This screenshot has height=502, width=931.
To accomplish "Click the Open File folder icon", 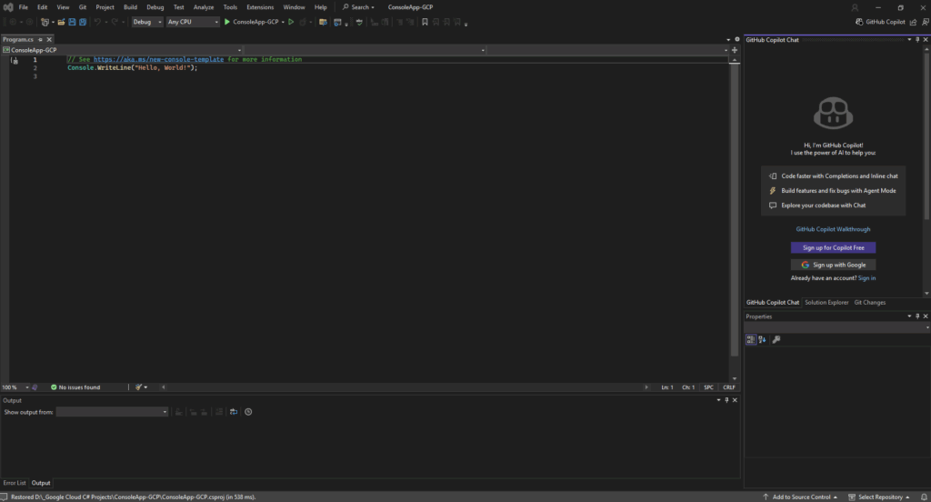I will click(x=61, y=22).
